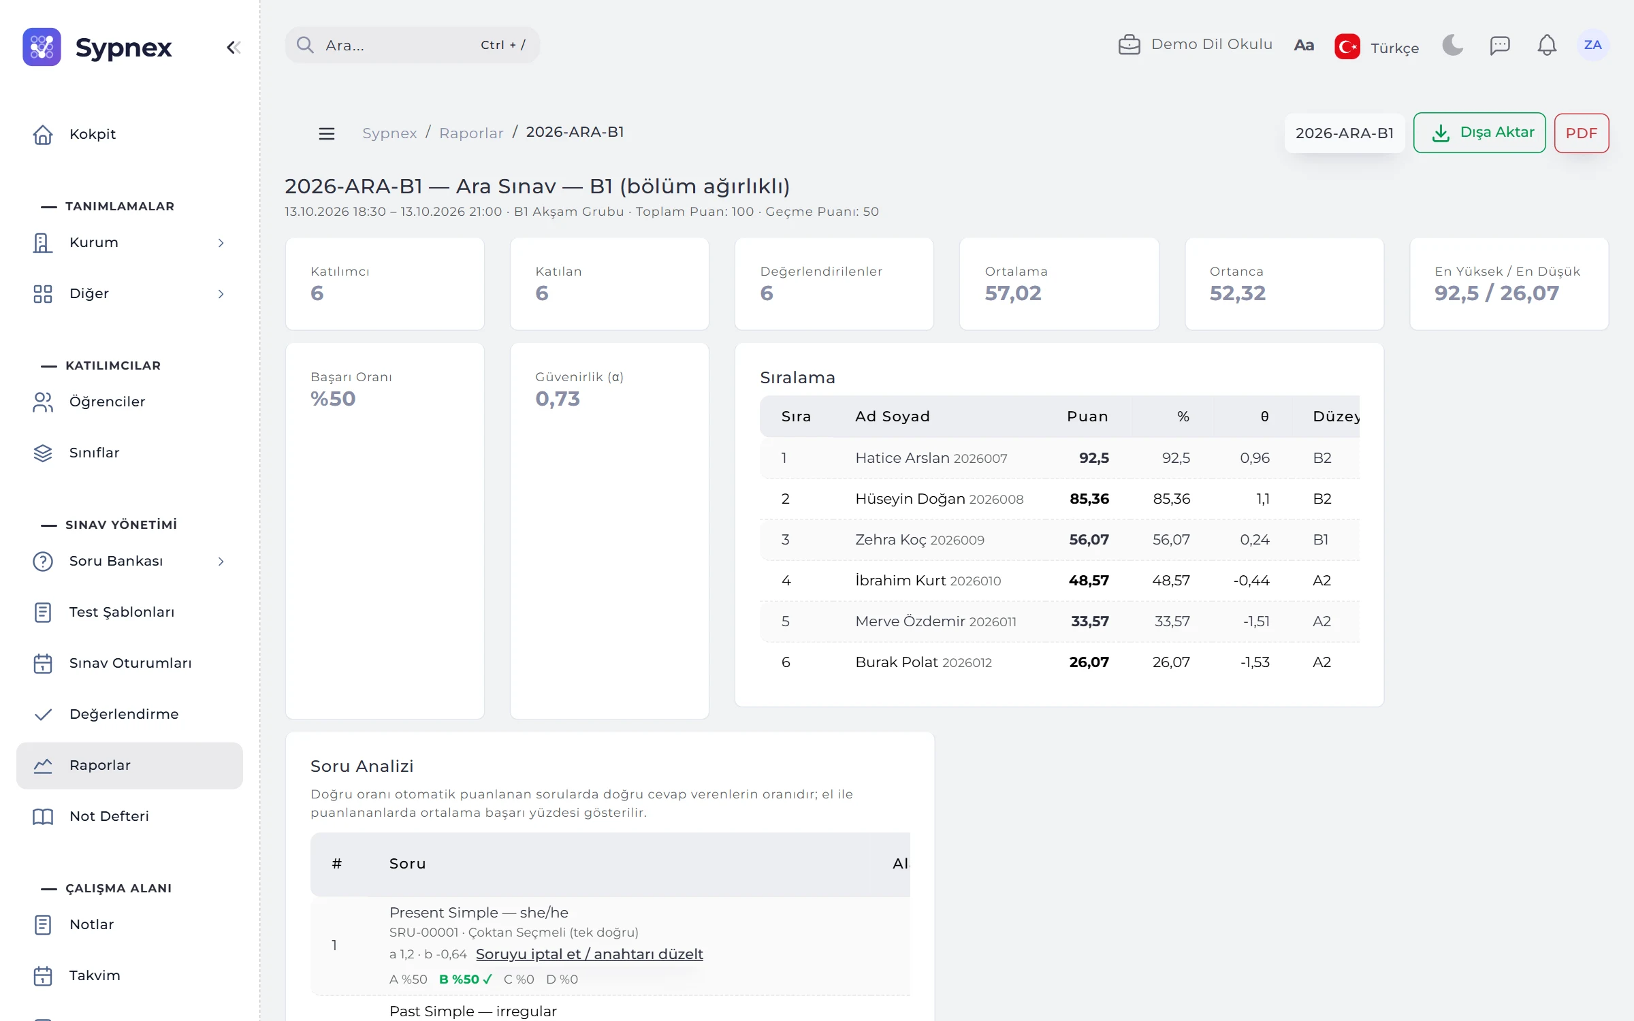
Task: Click the Soruyu iptal et / anahtarı düzelt link
Action: (x=589, y=954)
